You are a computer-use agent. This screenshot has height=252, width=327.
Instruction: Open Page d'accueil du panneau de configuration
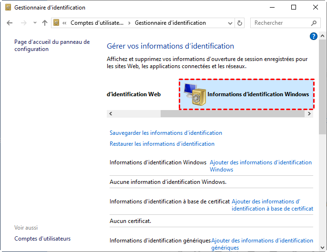click(x=52, y=45)
